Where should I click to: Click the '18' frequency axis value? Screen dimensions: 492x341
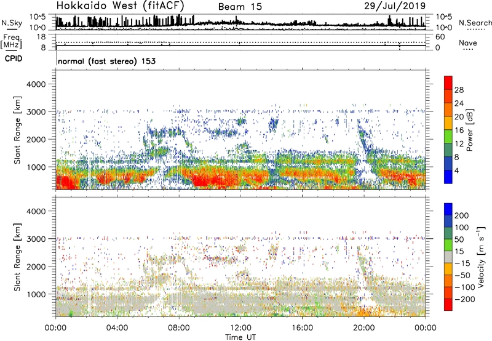pos(41,37)
